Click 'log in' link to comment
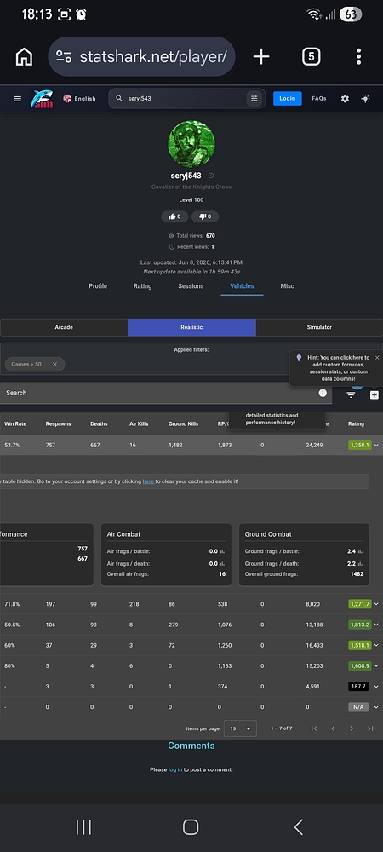 pos(175,769)
